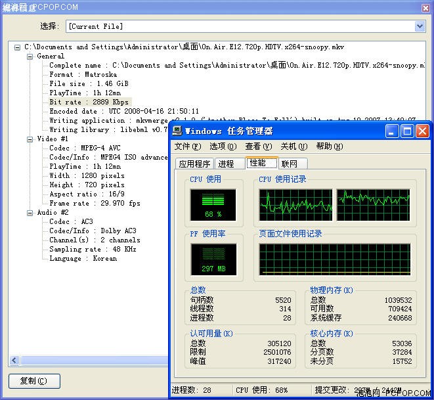Select the Video #1 tree item label
Viewport: 434px width, 400px height.
pos(53,139)
